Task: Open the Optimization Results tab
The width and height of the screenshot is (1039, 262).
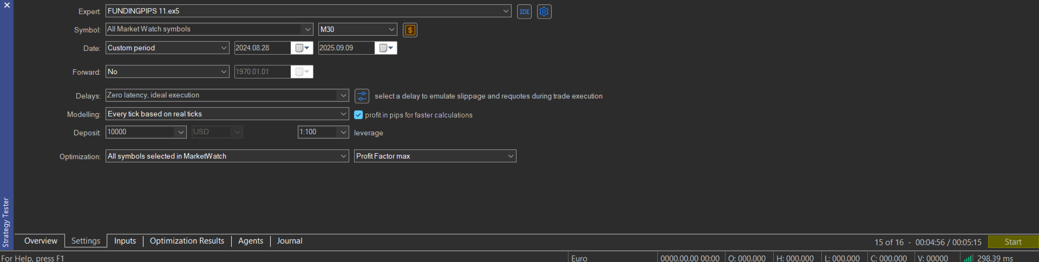Action: coord(187,241)
